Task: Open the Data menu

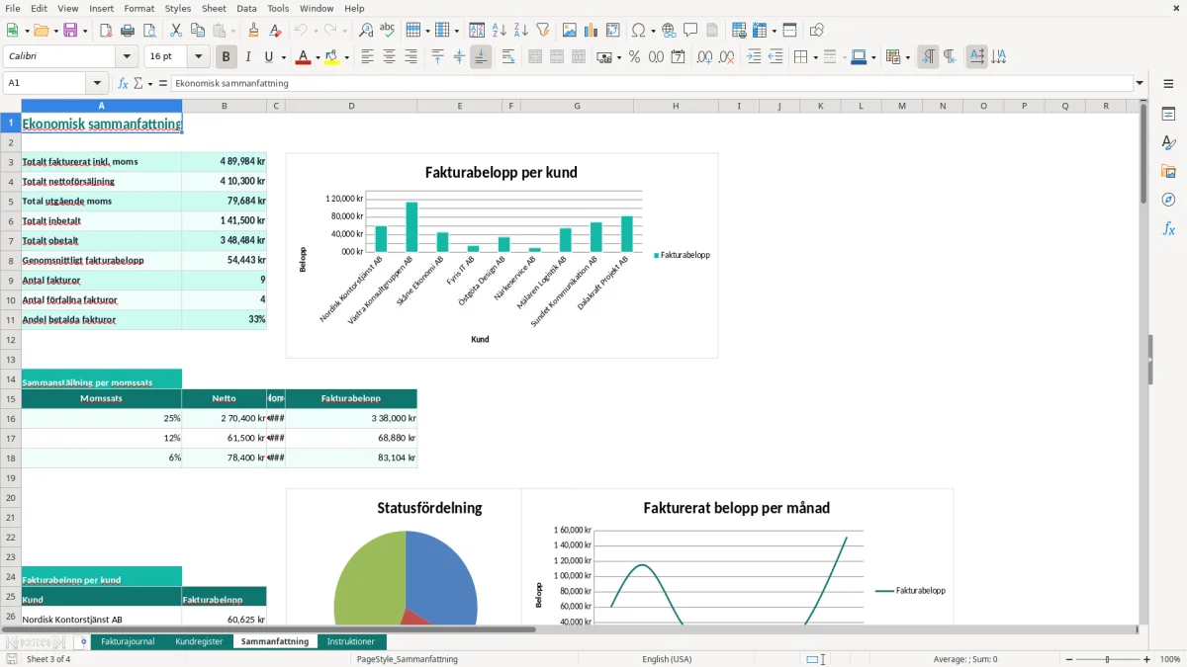Action: click(246, 8)
